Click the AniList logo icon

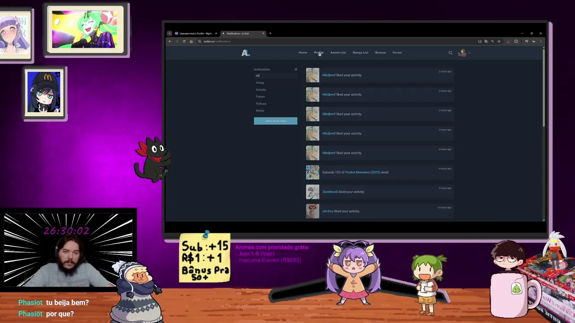click(x=245, y=53)
